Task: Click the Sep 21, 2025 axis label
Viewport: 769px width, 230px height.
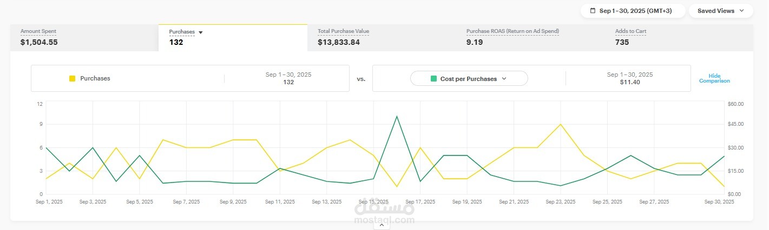Action: pyautogui.click(x=514, y=202)
